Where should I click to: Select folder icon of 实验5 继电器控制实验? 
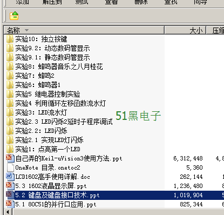click(x=10, y=94)
